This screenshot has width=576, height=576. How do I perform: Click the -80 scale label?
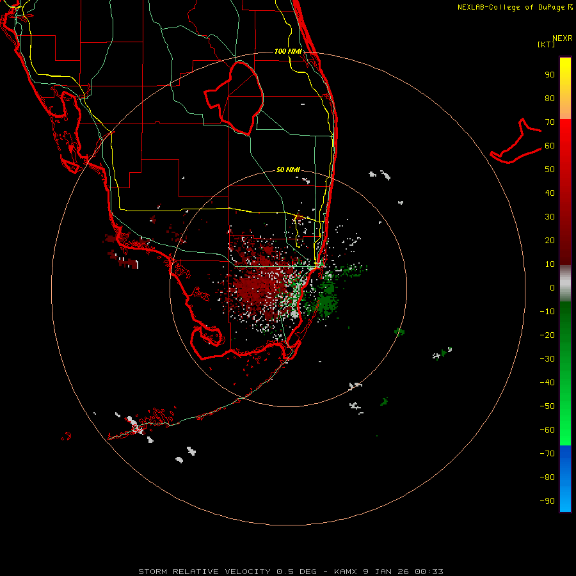click(x=547, y=477)
